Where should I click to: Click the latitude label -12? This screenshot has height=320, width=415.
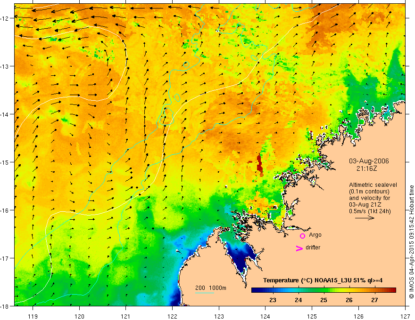(5, 18)
